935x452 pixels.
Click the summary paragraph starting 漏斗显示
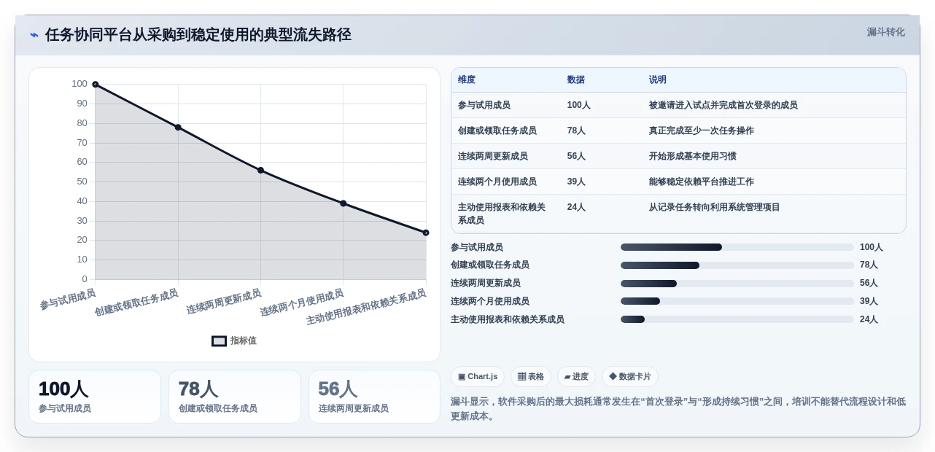point(678,408)
